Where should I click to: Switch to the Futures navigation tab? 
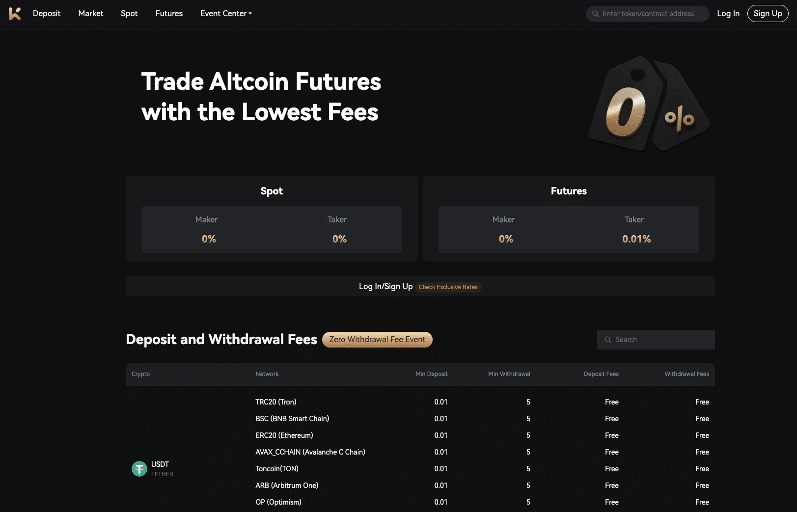click(x=168, y=13)
